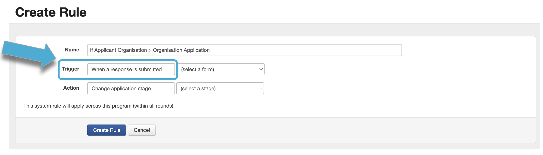
Task: Click 'Organisation Application' text inside the Name field
Action: [181, 50]
